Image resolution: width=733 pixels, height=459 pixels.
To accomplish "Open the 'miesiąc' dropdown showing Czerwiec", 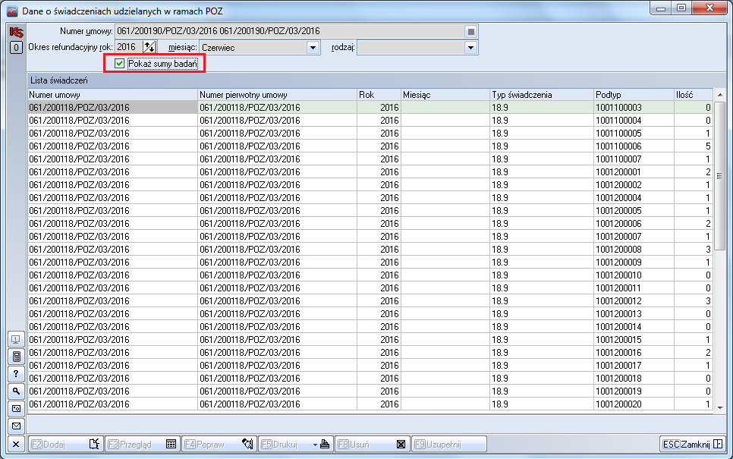I will click(313, 48).
